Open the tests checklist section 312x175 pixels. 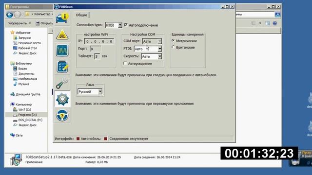pos(62,67)
